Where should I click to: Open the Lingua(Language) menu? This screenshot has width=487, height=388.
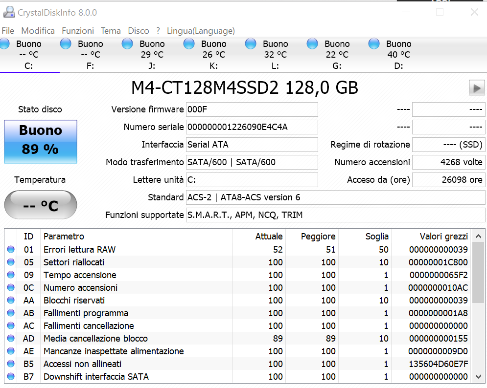point(201,31)
